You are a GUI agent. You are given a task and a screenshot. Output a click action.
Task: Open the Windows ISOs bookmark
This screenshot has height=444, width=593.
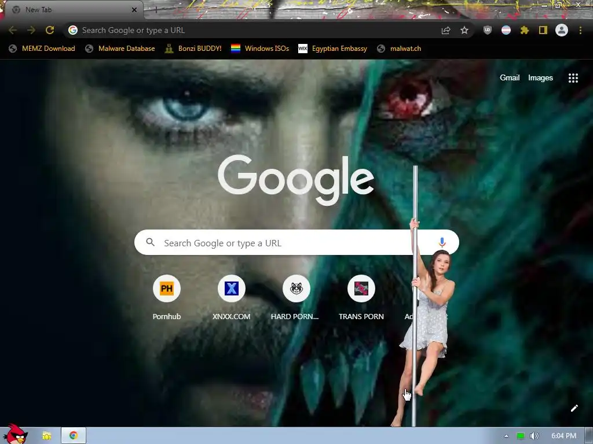(260, 49)
